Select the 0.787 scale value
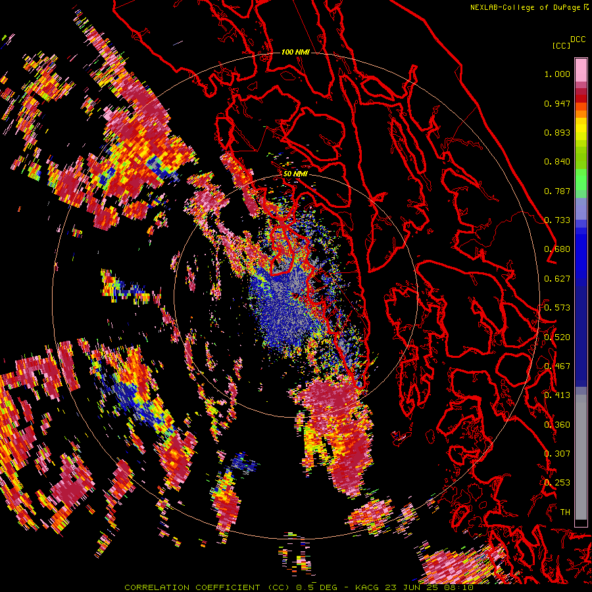This screenshot has width=592, height=592. coord(557,191)
